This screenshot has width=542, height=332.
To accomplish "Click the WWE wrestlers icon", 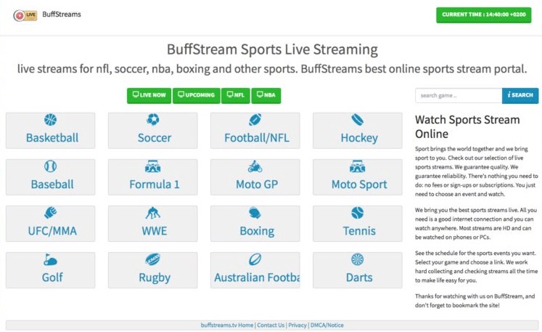I will 153,213.
